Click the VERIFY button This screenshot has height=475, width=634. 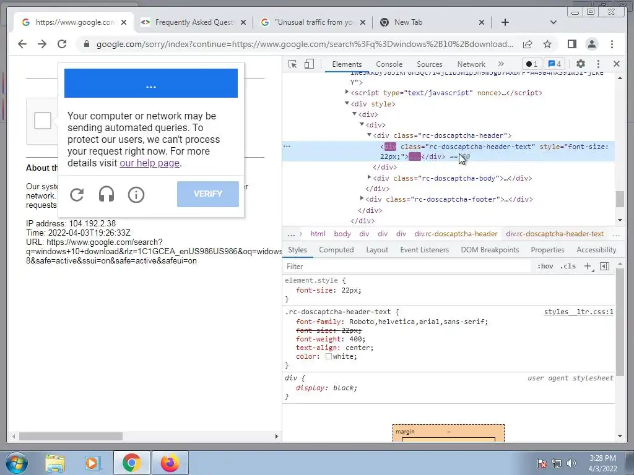coord(208,194)
